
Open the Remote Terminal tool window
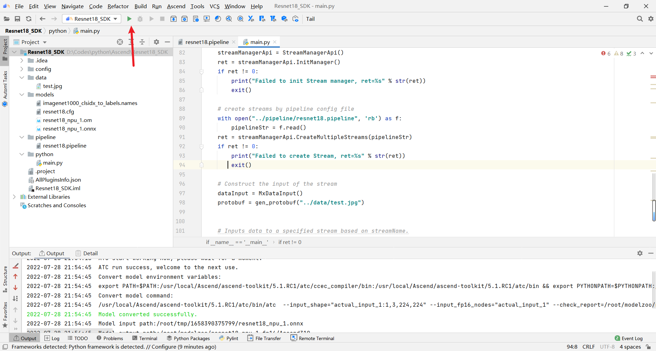(312, 338)
